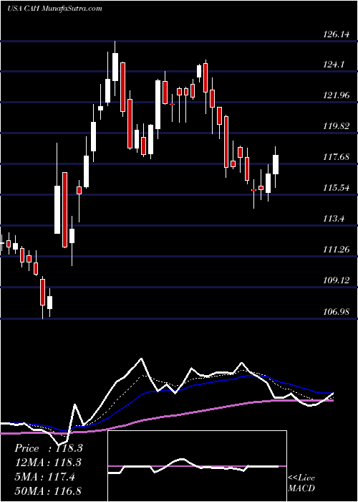Click the tallest candle wick touching 126.14
The height and width of the screenshot is (502, 358).
tap(115, 68)
